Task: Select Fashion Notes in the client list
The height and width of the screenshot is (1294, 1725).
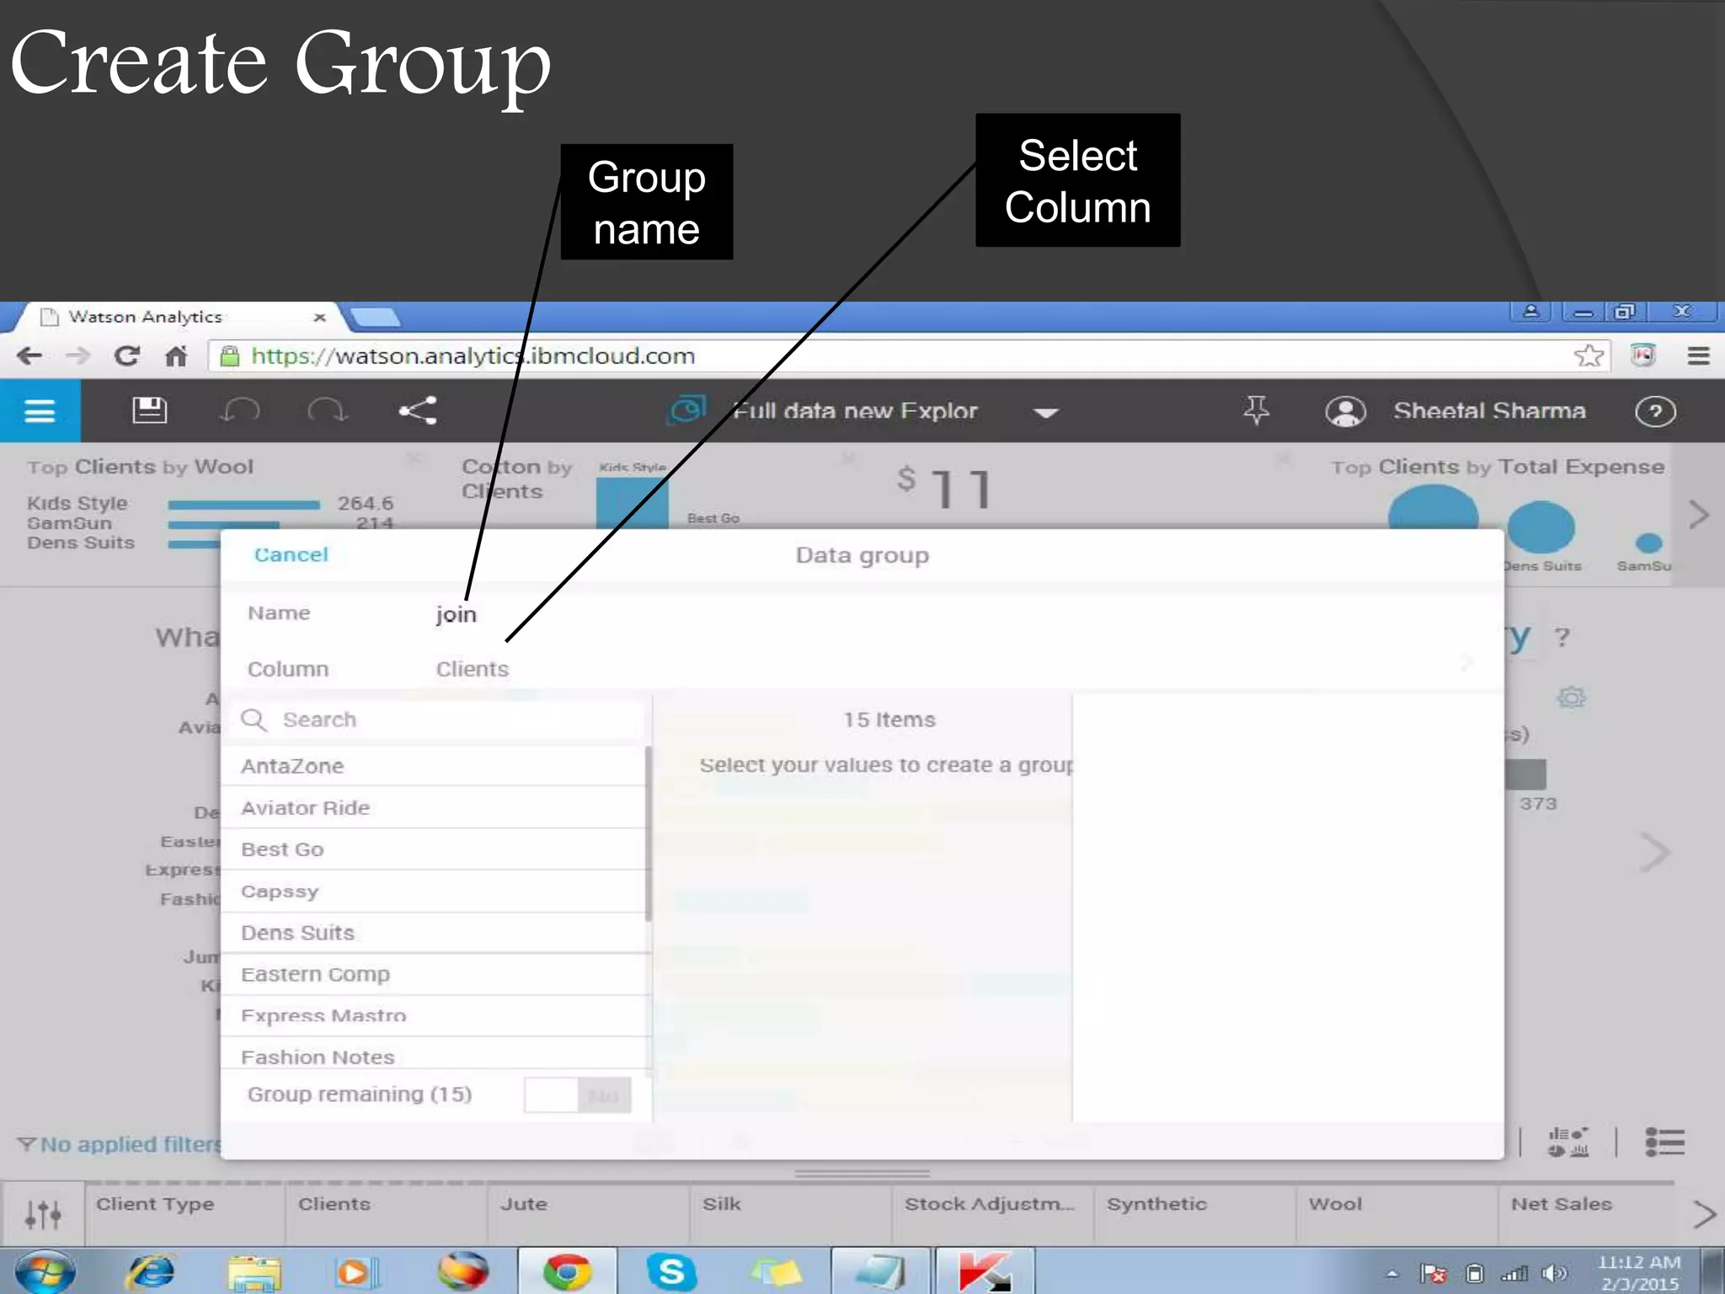Action: coord(435,1055)
